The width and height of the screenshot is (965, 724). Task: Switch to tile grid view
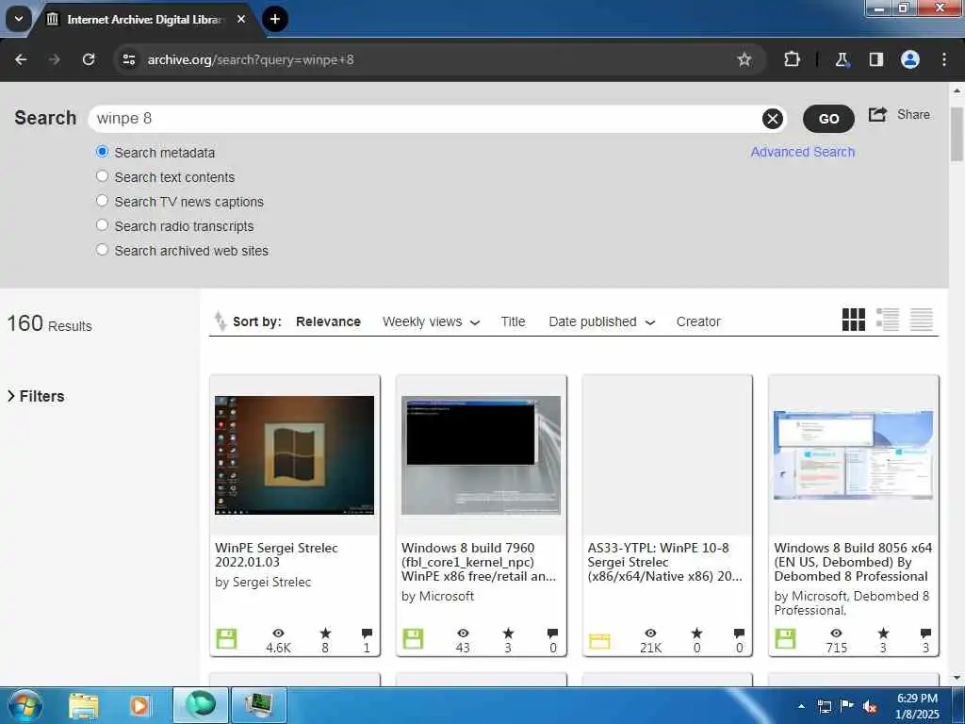pos(853,320)
